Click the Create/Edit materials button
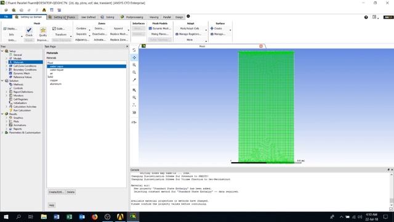The image size is (394, 222). (56, 192)
